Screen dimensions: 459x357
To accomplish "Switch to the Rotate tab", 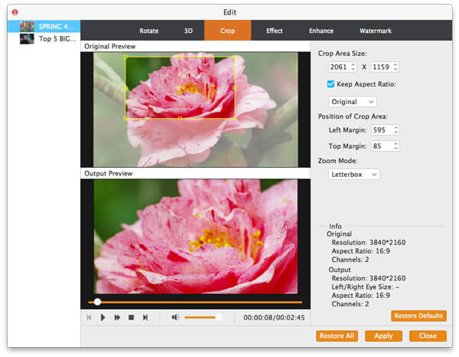I will tap(148, 31).
